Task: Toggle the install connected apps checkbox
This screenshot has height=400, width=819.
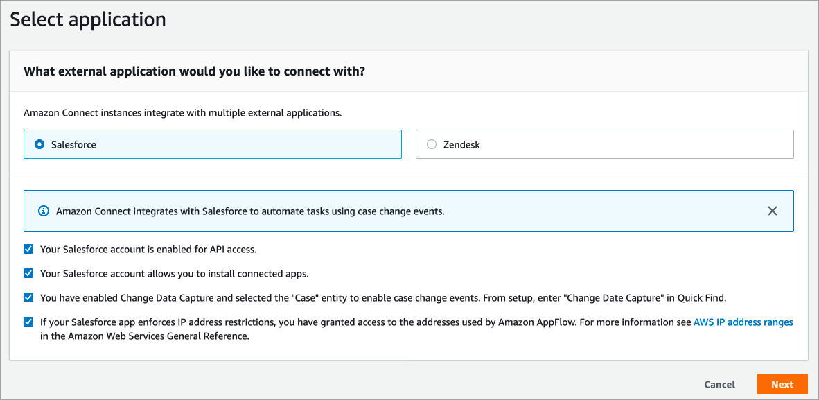Action: 28,273
